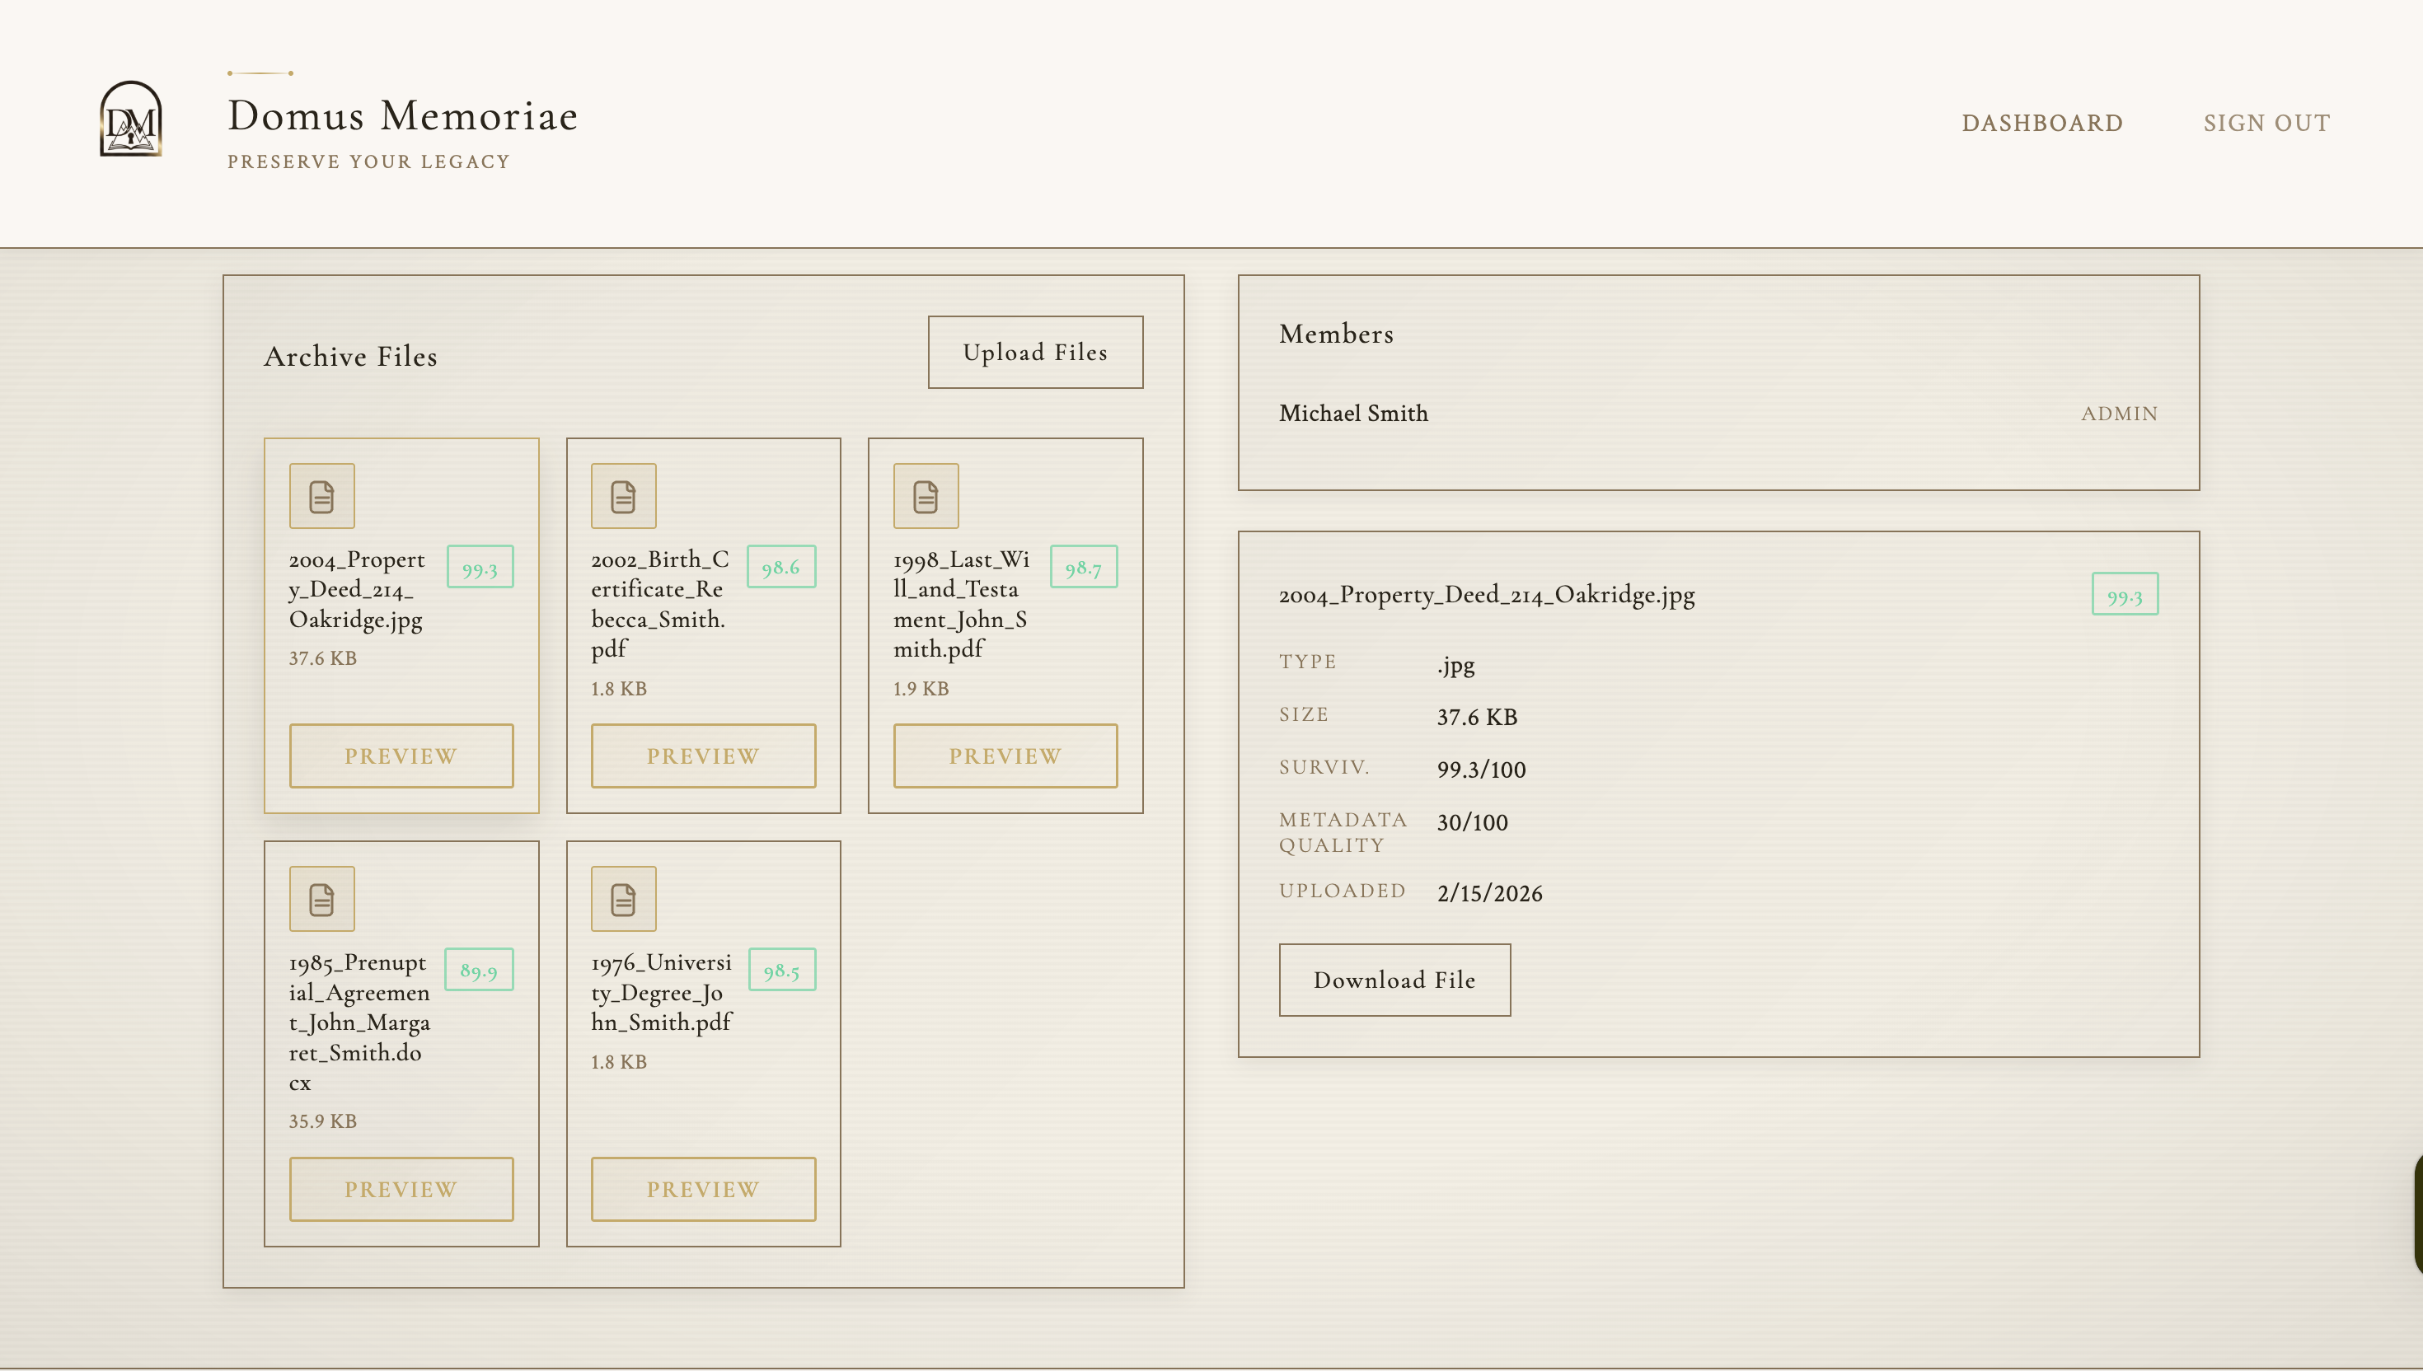Click the document icon on 1985_Prenuptial_Agreement card
Screen dimensions: 2423x1371
pyautogui.click(x=321, y=898)
